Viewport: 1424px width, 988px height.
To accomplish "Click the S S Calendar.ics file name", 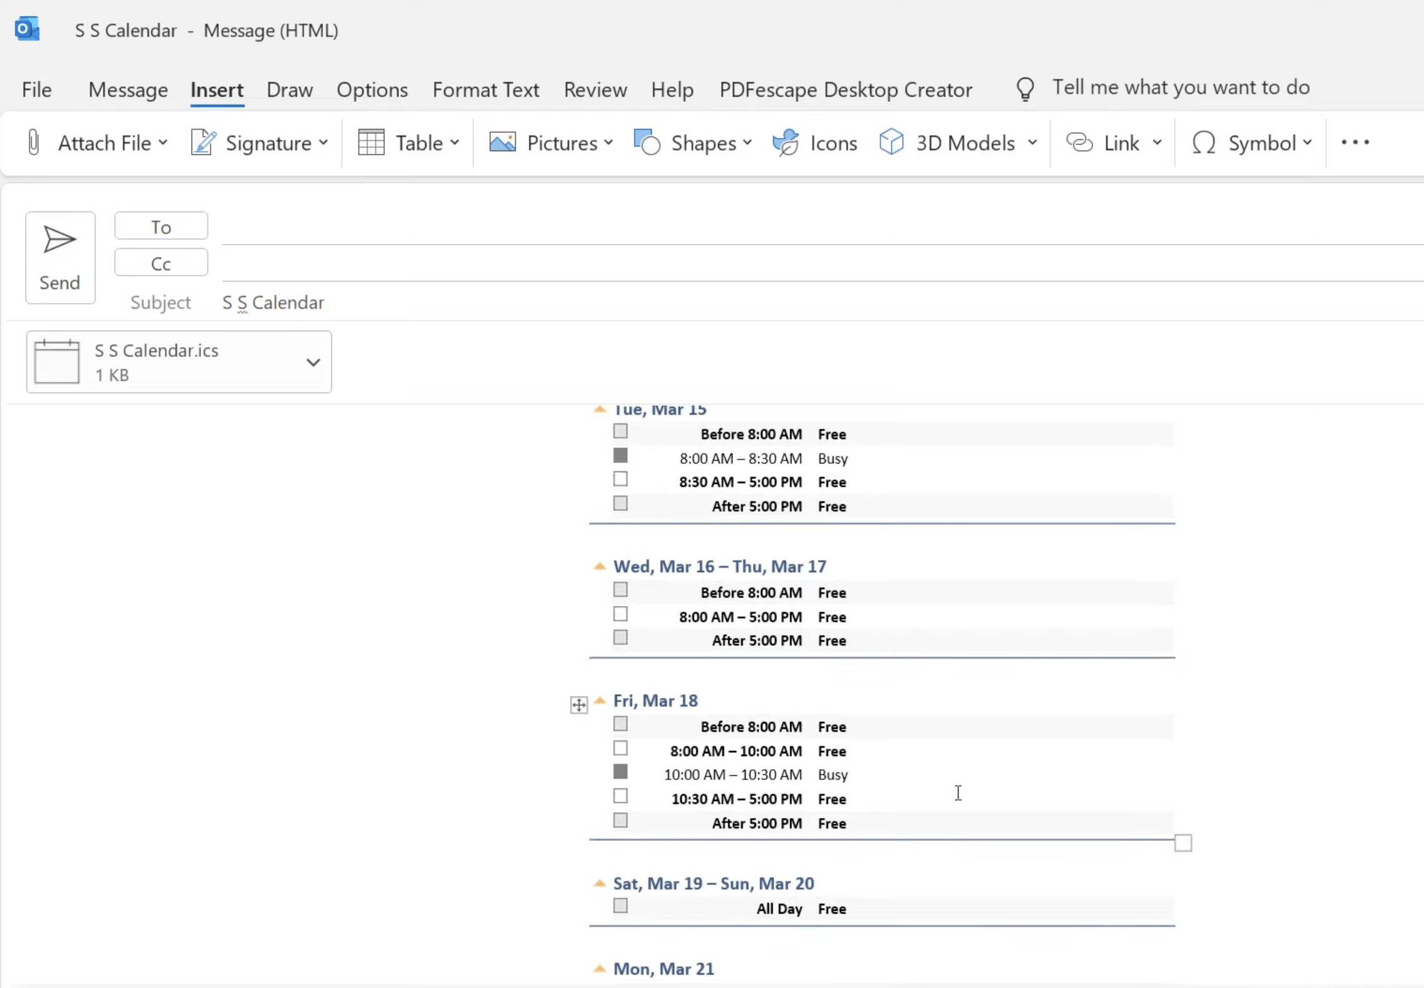I will coord(156,351).
